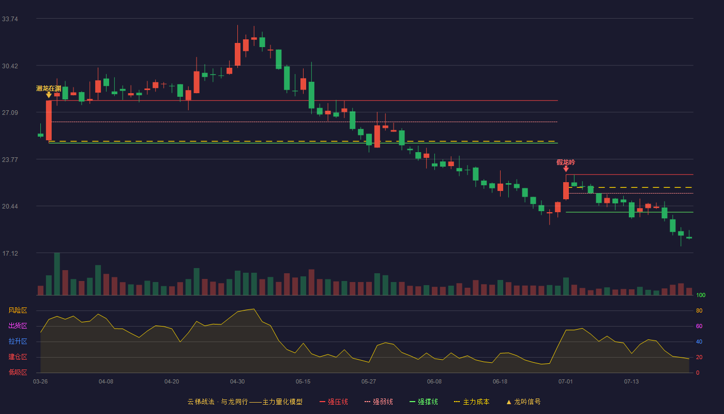
Task: Toggle the 主力成本 legend series
Action: [x=471, y=402]
